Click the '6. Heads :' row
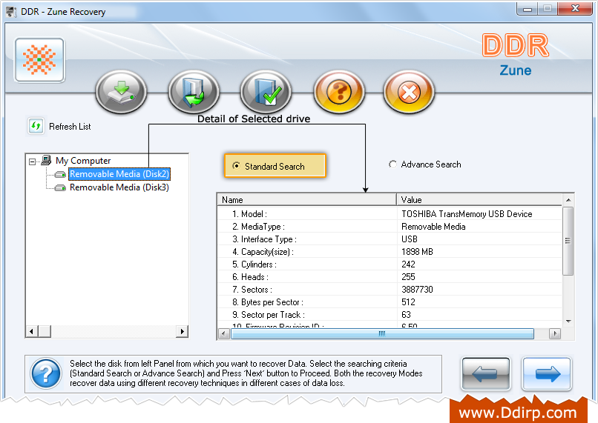 click(x=390, y=277)
